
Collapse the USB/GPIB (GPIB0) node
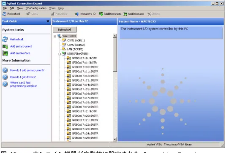(x=60, y=54)
